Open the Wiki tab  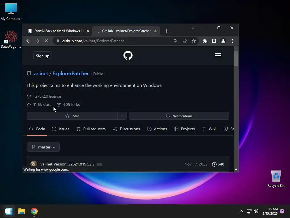pos(209,129)
